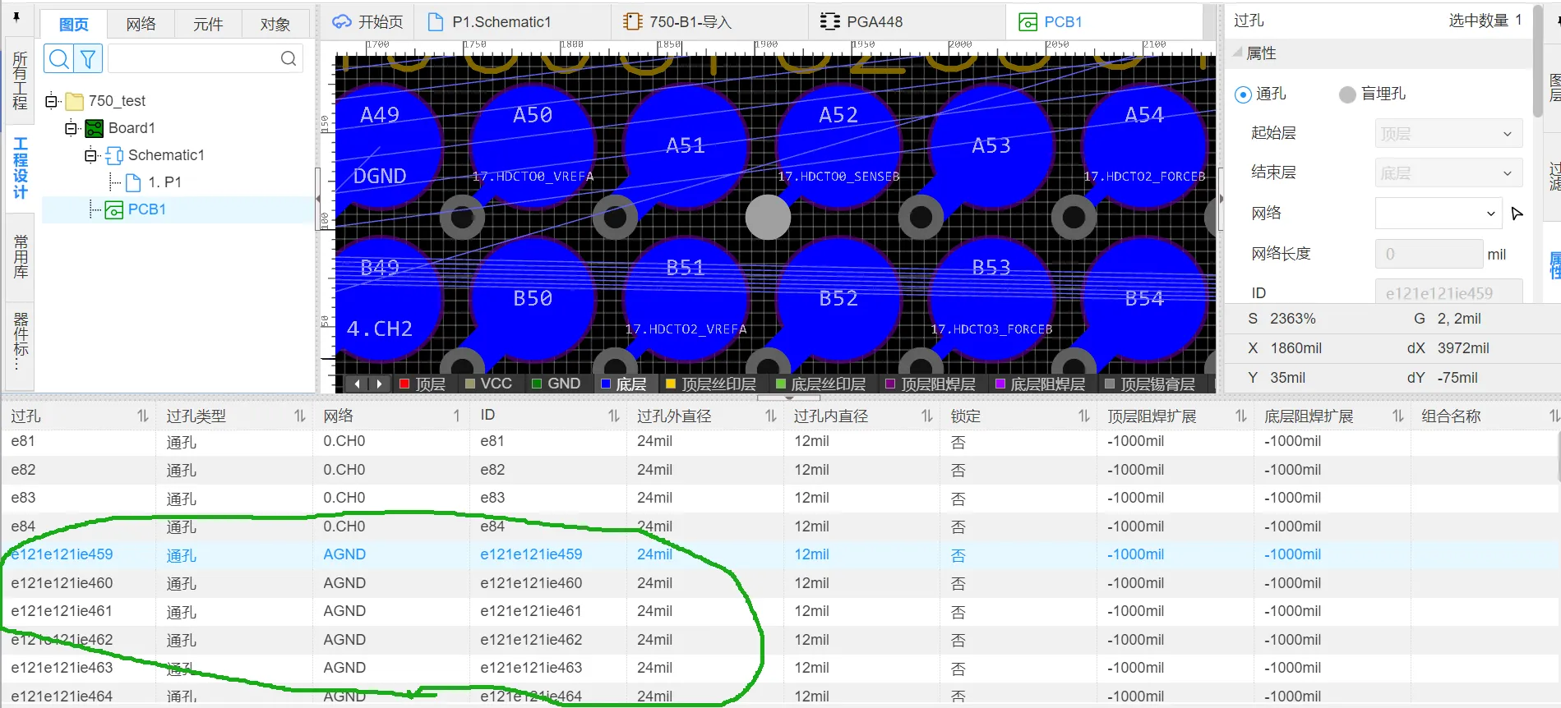This screenshot has height=708, width=1561.
Task: Switch to the P1.Schematic1 tab
Action: (x=501, y=22)
